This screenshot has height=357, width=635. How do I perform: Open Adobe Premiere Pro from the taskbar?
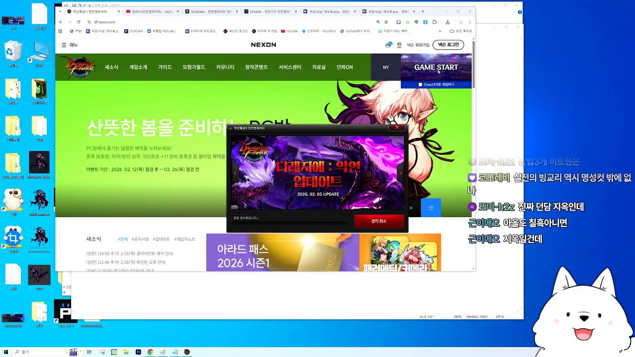coord(138,352)
